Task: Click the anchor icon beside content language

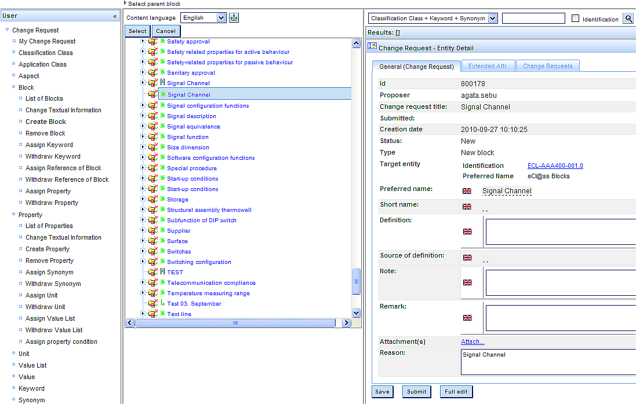Action: (234, 18)
